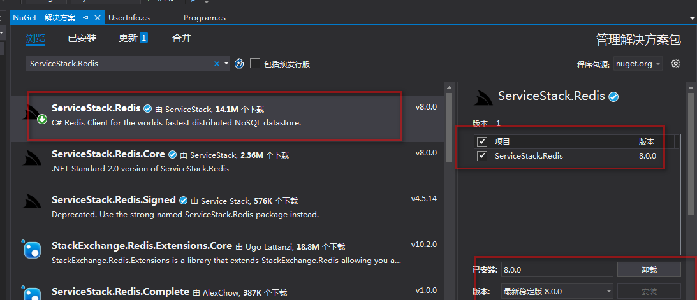Open 最新稳定版 8.0.0 version dropdown
This screenshot has width=697, height=300.
click(x=557, y=292)
